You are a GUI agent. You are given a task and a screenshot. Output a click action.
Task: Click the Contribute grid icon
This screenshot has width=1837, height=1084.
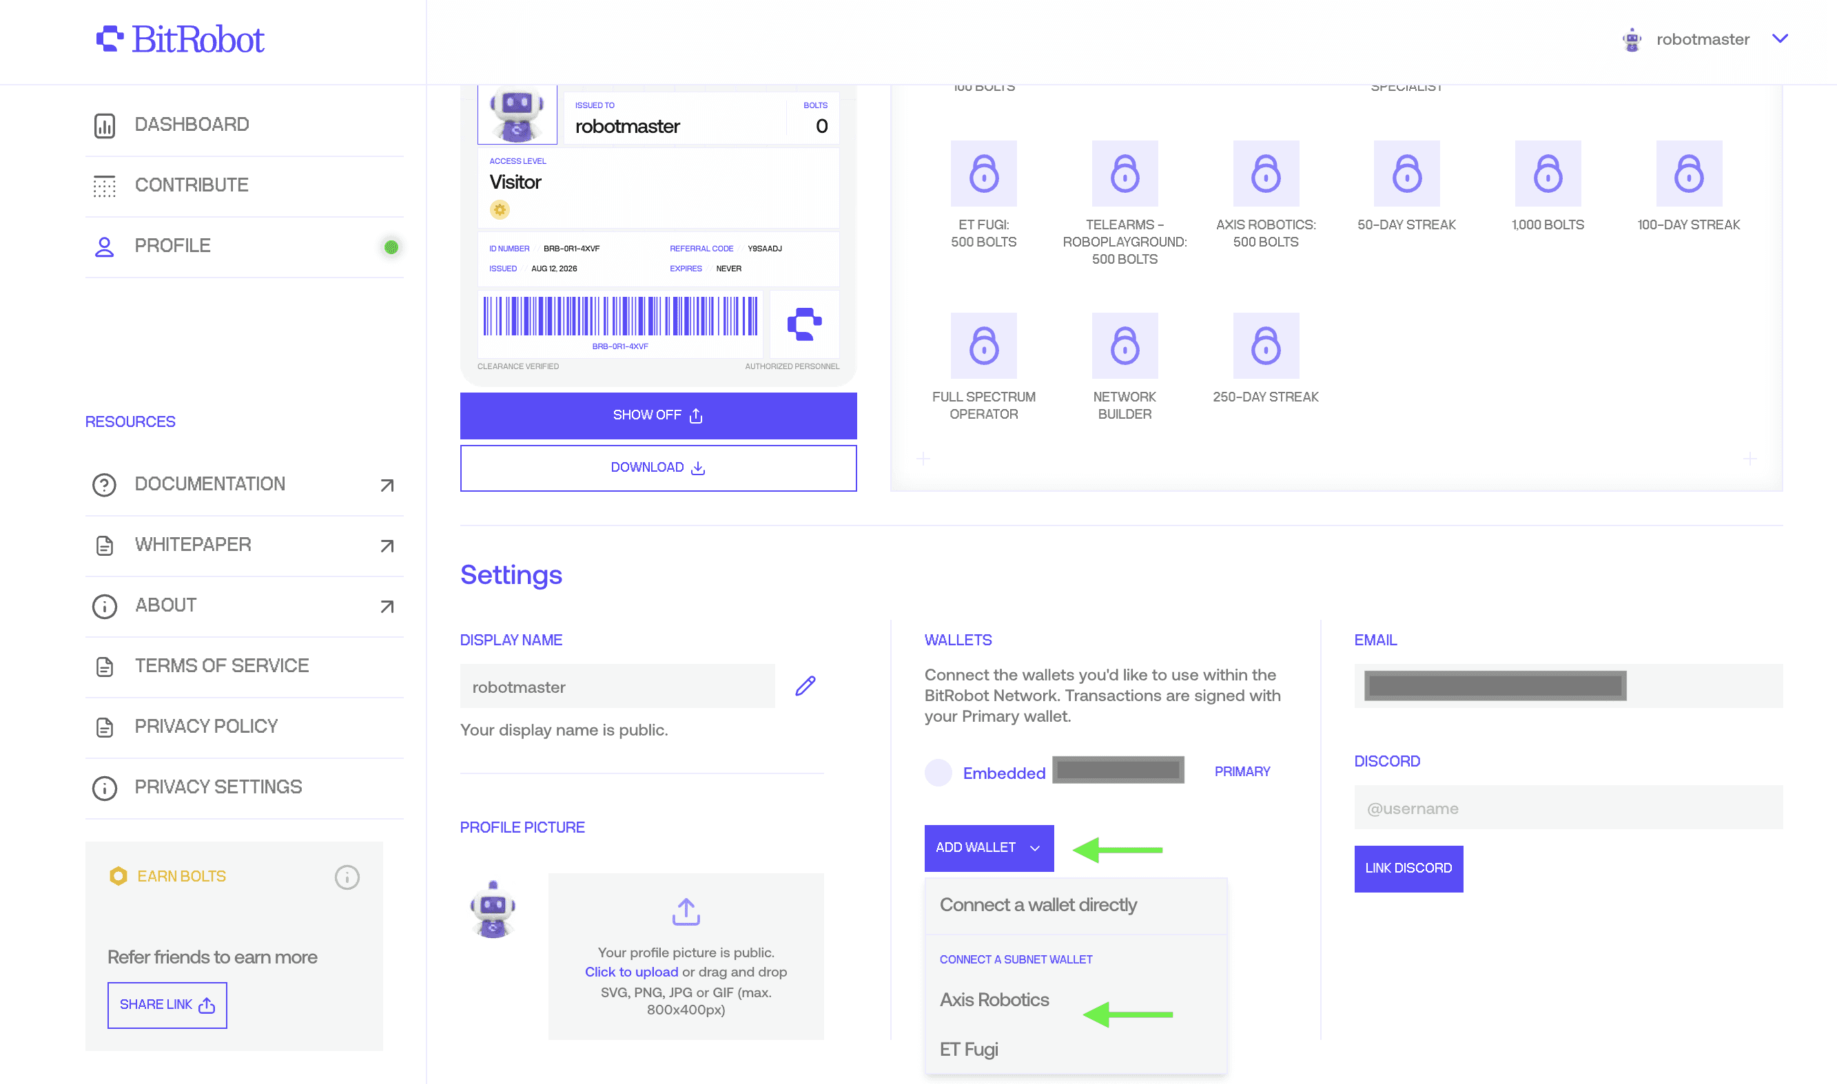pos(105,186)
